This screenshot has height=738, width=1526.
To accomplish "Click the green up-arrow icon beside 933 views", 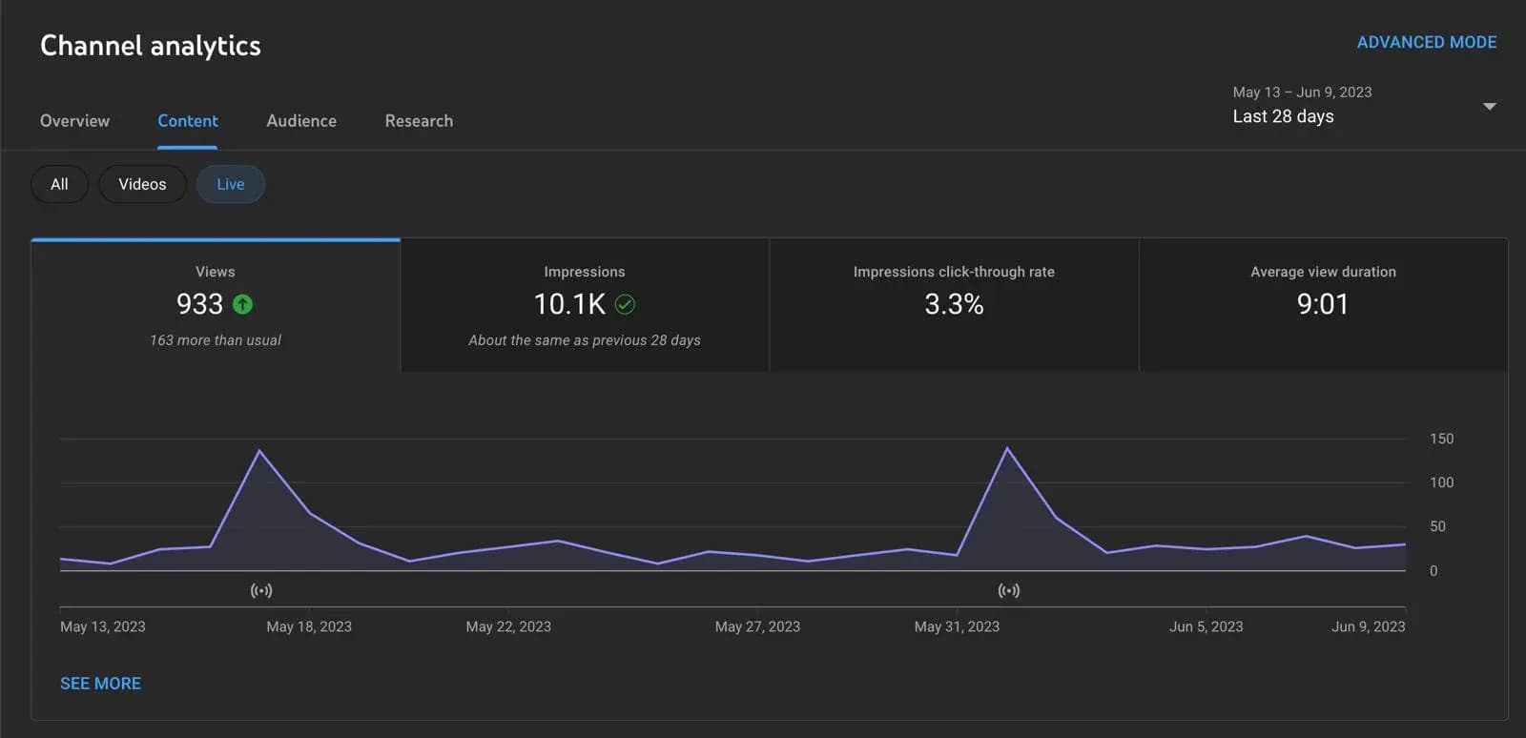I will (243, 304).
